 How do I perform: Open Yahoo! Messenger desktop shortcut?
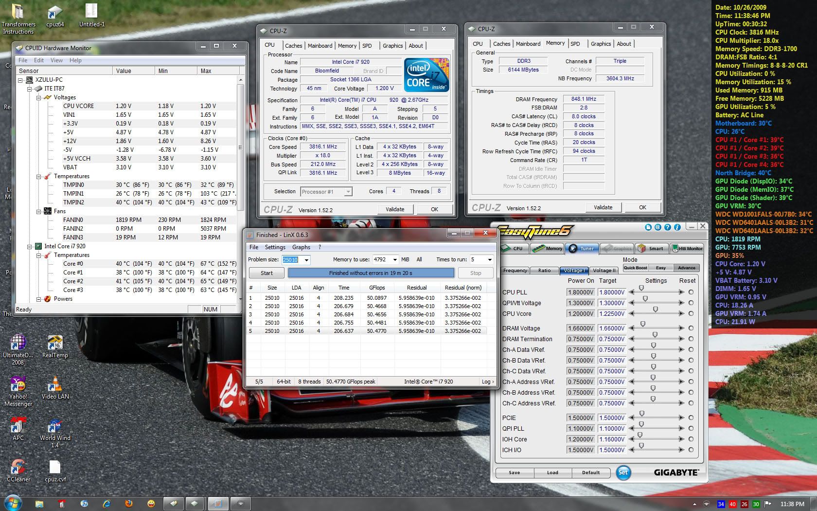point(18,391)
